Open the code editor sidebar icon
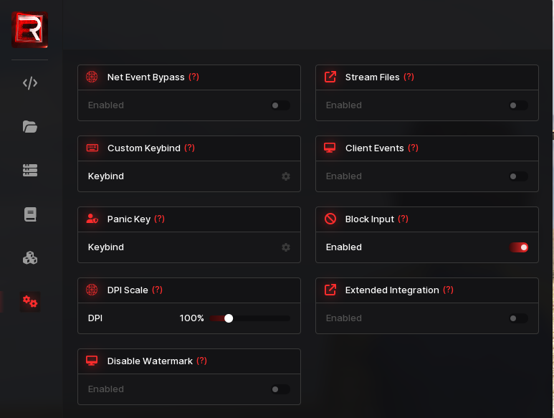This screenshot has width=554, height=418. click(x=30, y=83)
